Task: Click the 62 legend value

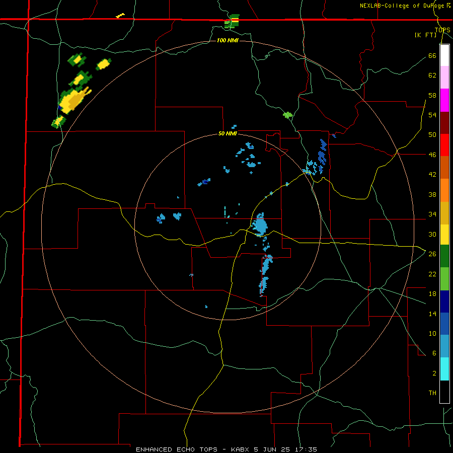Action: coord(432,75)
